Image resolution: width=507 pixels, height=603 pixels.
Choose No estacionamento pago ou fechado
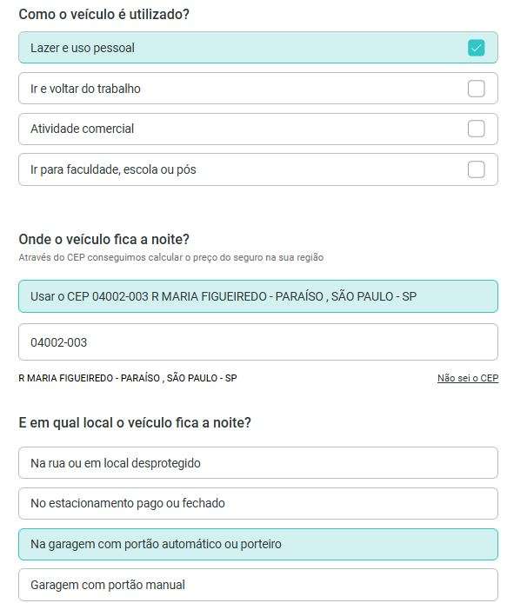pos(258,503)
